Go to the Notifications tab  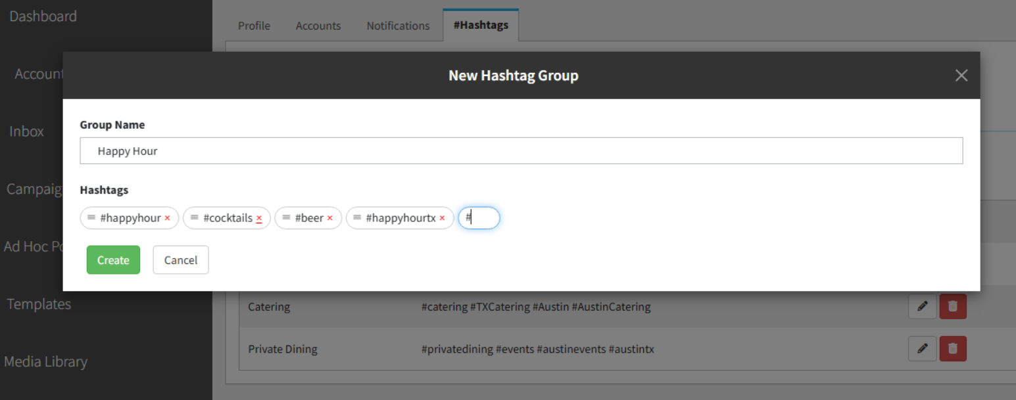click(x=398, y=26)
